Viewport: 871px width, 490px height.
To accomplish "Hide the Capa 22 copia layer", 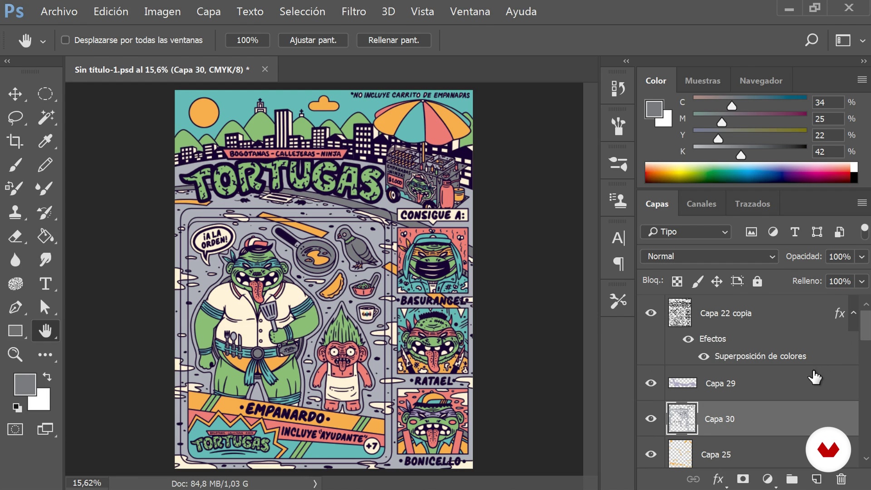I will 651,313.
